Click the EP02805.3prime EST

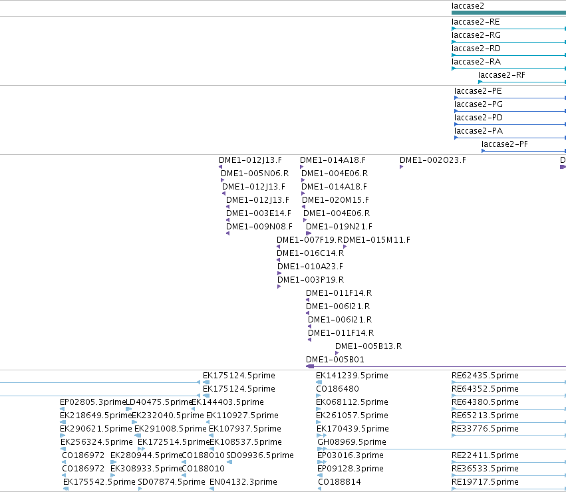[x=92, y=402]
